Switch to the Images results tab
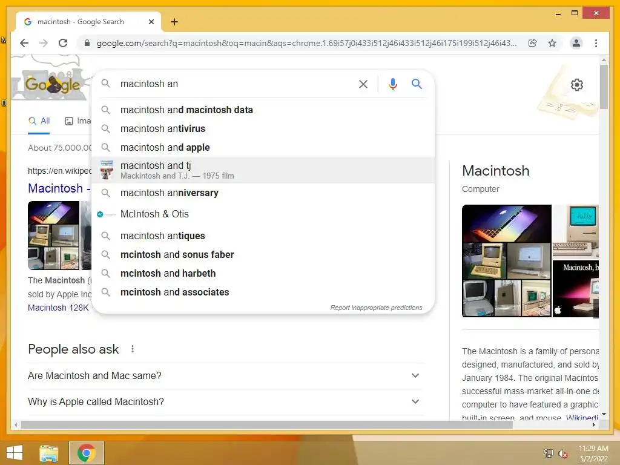 click(x=78, y=121)
